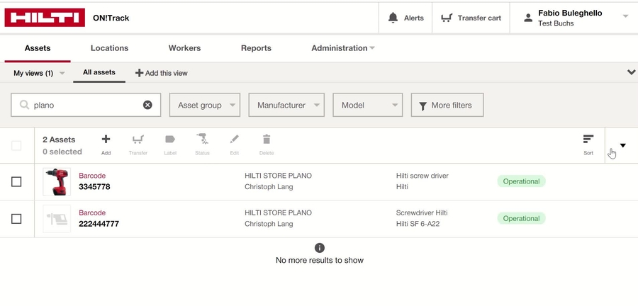
Task: Switch to the Reports tab
Action: coord(256,48)
